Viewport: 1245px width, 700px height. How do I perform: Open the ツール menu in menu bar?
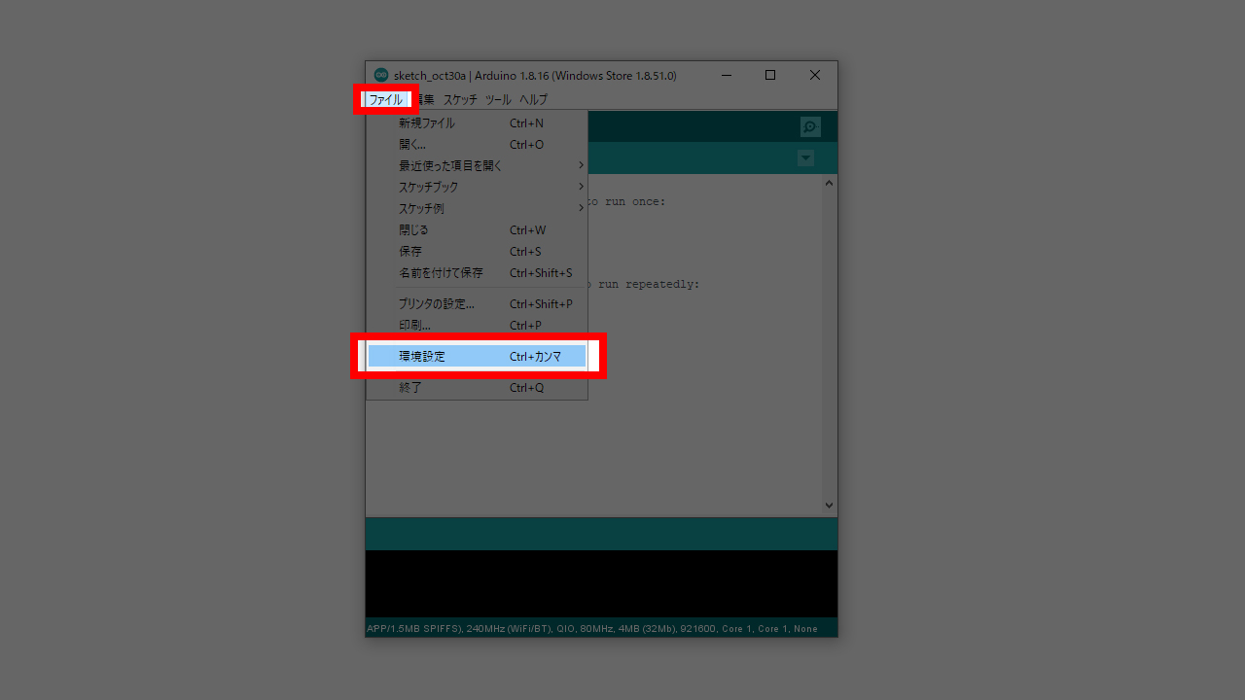click(498, 99)
